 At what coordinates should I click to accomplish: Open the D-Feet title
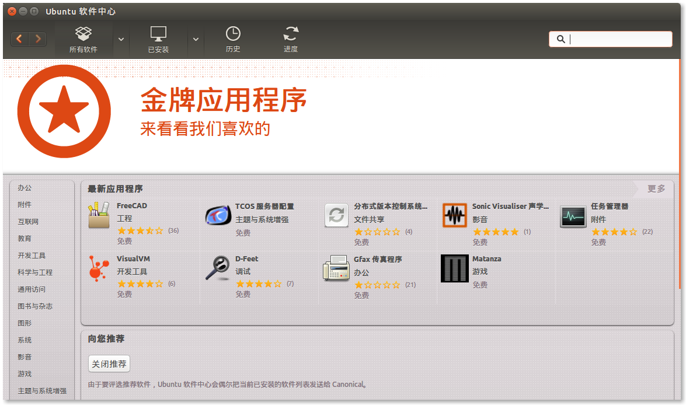click(x=246, y=259)
